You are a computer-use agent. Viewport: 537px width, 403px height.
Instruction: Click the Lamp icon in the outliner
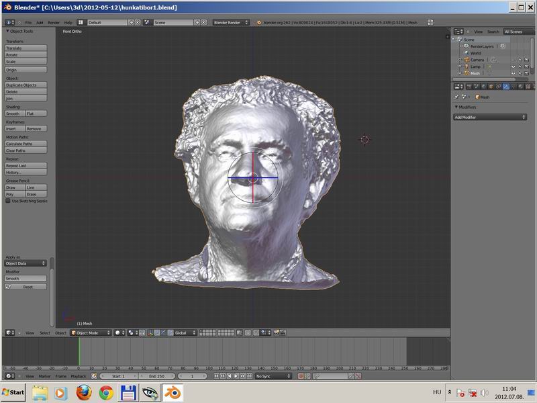pos(466,66)
